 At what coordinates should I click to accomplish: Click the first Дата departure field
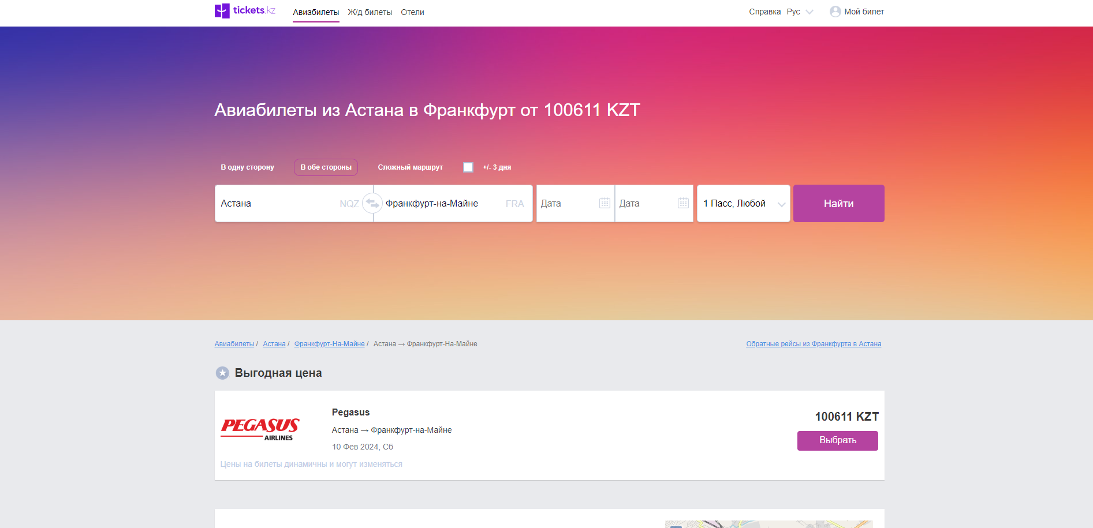click(x=575, y=203)
